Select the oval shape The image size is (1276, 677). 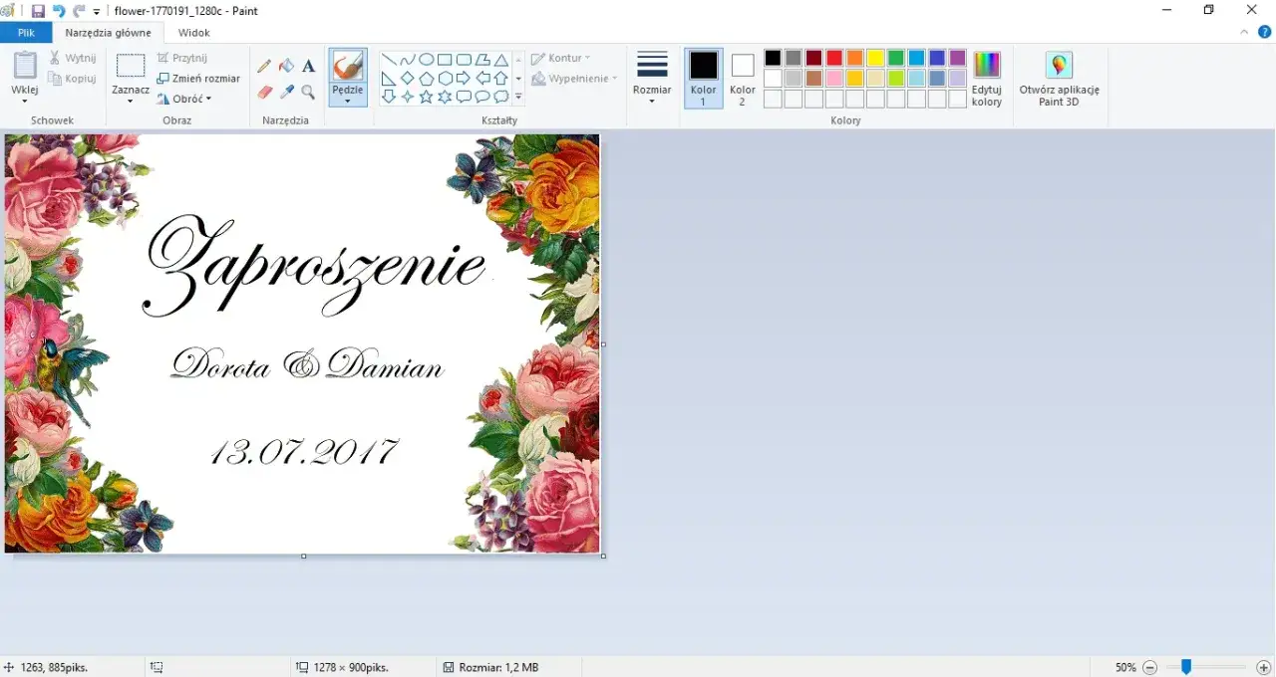click(427, 59)
